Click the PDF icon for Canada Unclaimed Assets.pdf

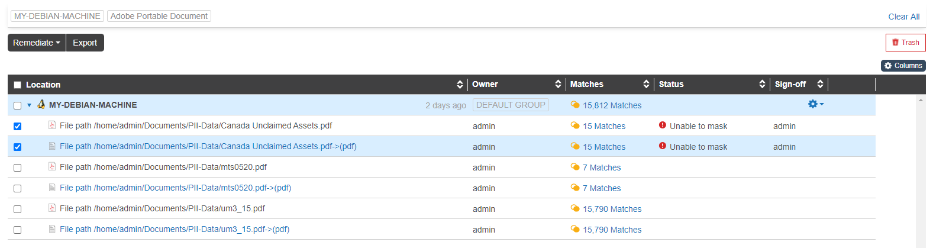[x=52, y=125]
